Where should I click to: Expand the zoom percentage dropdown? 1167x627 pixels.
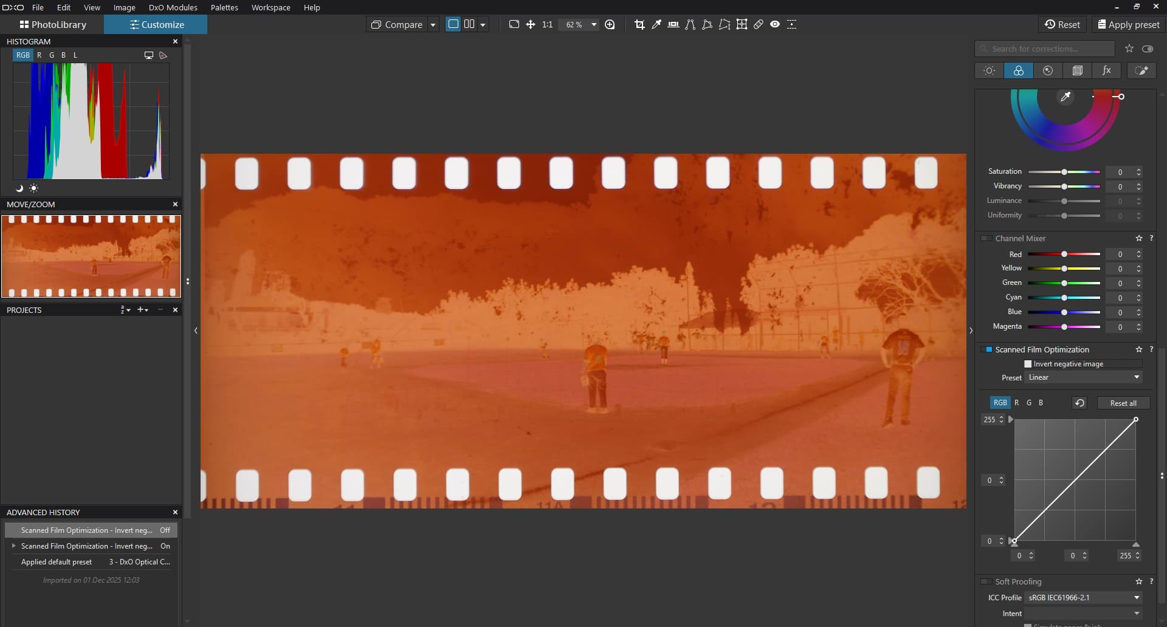pos(594,24)
